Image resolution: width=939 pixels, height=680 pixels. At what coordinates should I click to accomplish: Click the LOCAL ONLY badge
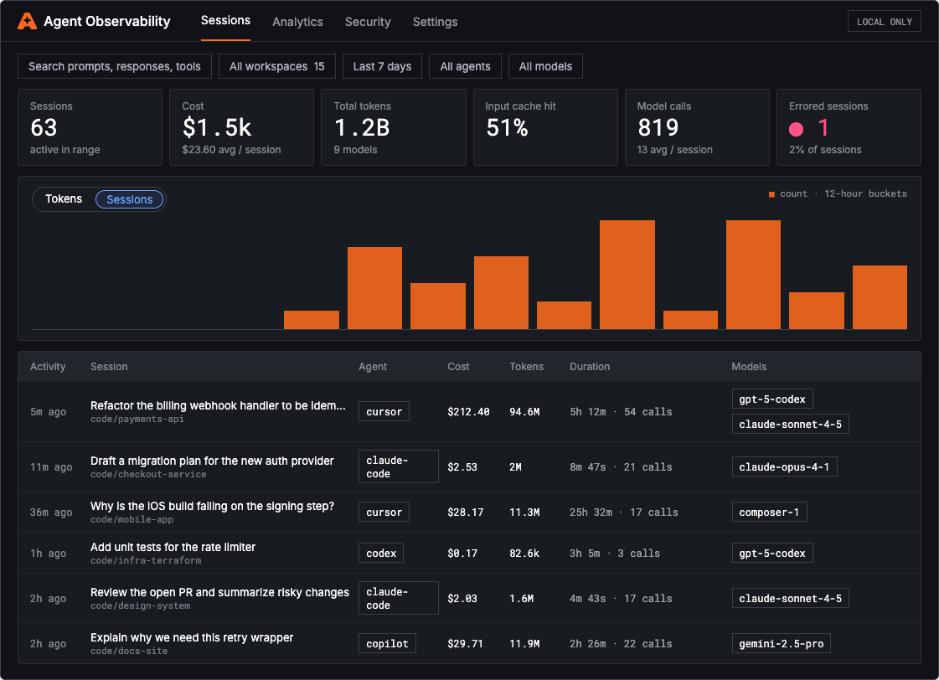(x=884, y=22)
